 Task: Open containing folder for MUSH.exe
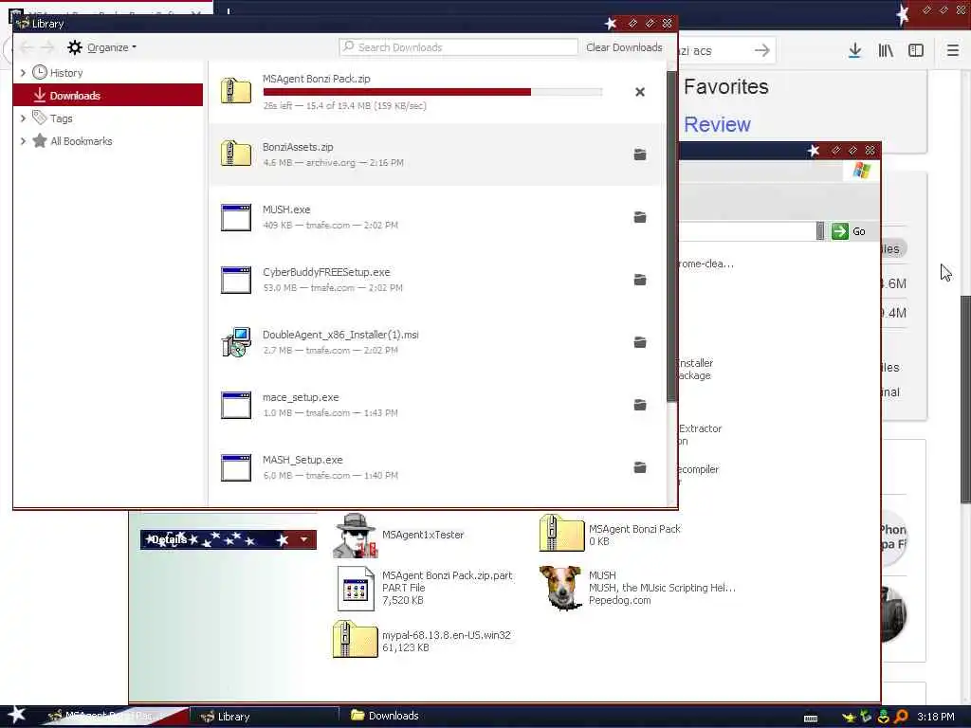point(640,217)
